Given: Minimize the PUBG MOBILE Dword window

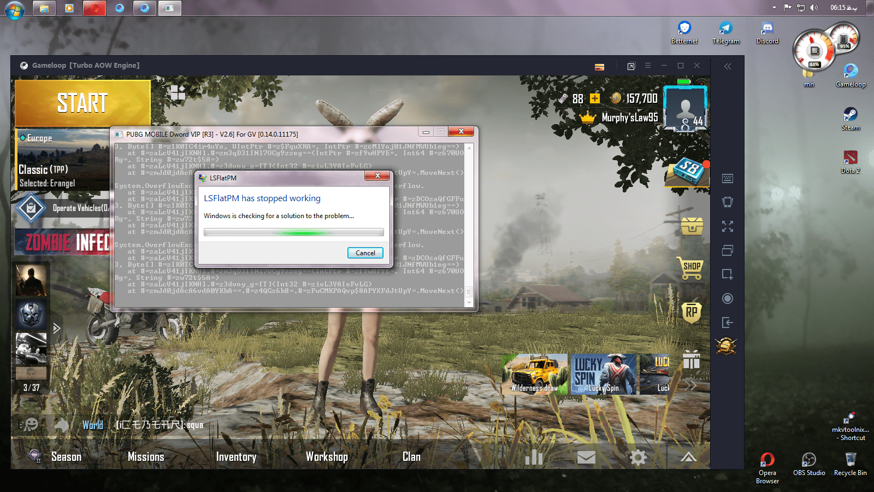Looking at the screenshot, I should click(x=426, y=132).
